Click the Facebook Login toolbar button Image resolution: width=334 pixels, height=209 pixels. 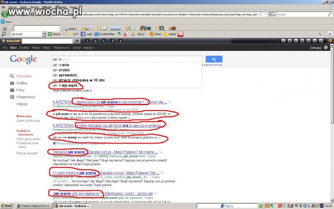[86, 34]
